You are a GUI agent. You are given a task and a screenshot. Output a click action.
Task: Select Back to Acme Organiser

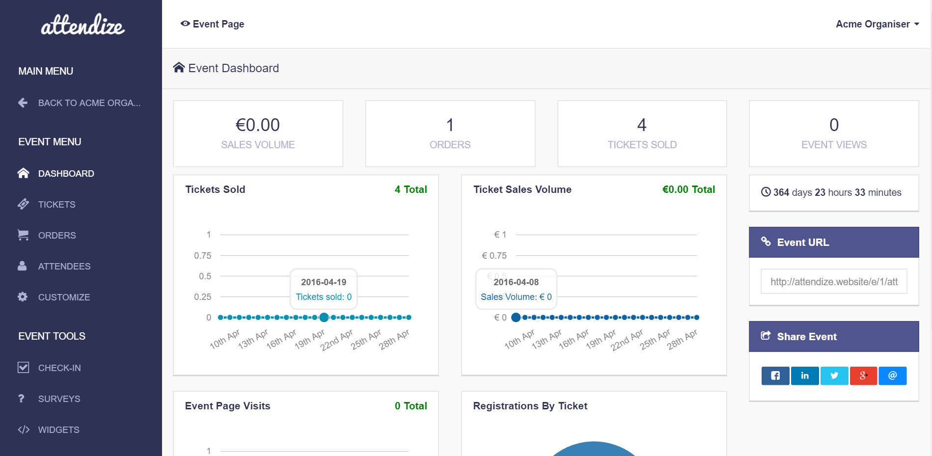pyautogui.click(x=79, y=103)
